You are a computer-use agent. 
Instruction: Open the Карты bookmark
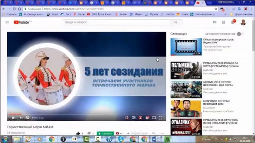(79, 14)
